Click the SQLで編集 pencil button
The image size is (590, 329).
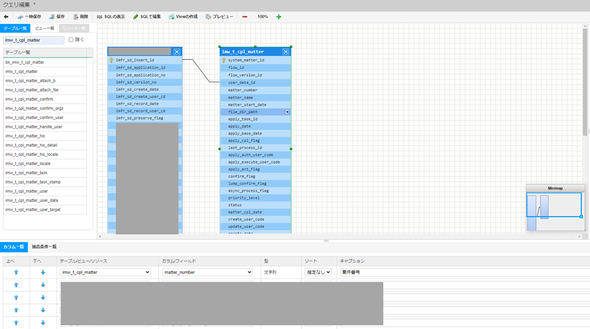click(x=147, y=16)
